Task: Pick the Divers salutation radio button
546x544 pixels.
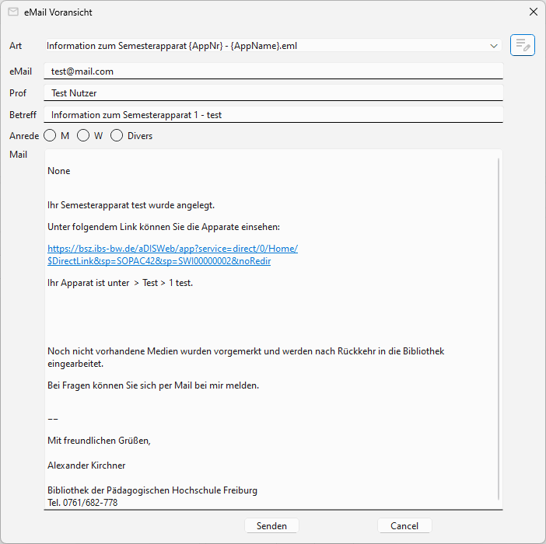Action: [117, 136]
